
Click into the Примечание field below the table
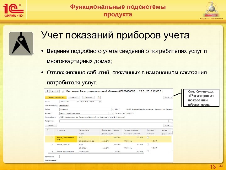point(116,156)
